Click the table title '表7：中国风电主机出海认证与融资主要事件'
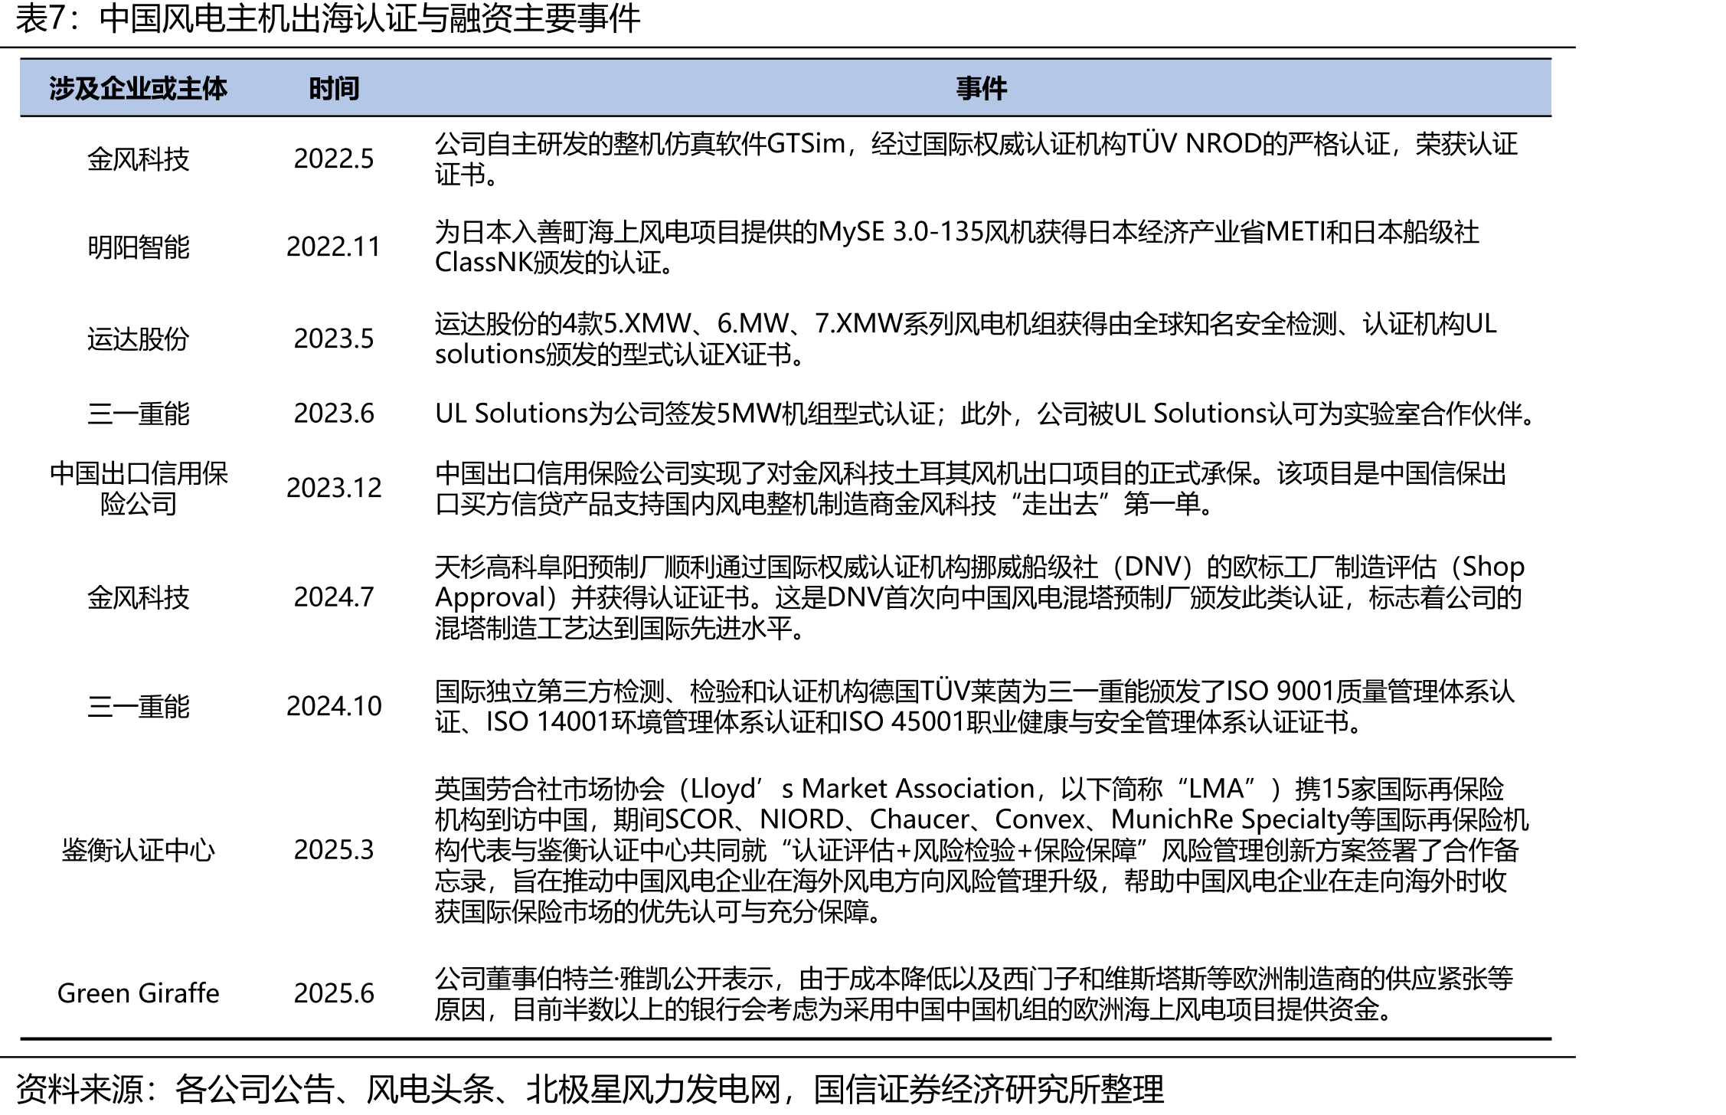 point(328,19)
